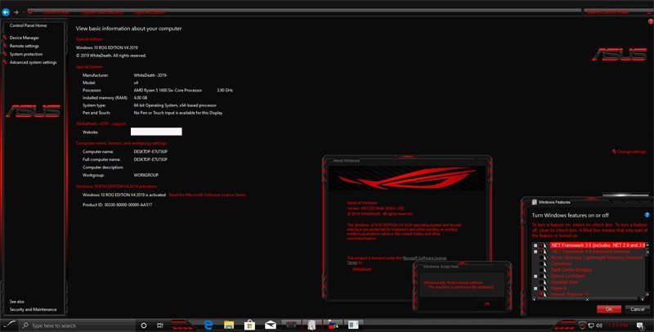
Task: Click the Windows Features title bar icon
Action: pos(535,202)
